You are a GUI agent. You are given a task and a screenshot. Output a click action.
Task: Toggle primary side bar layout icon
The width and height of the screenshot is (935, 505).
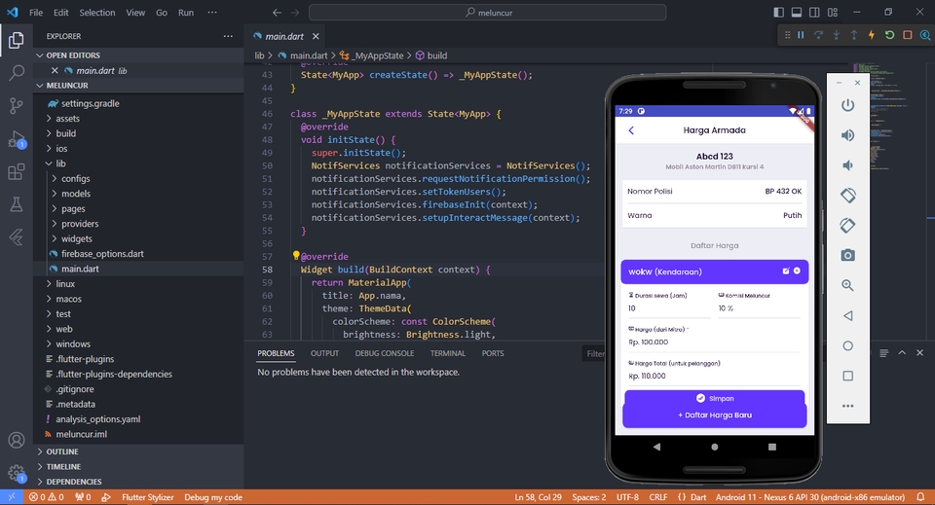(779, 12)
